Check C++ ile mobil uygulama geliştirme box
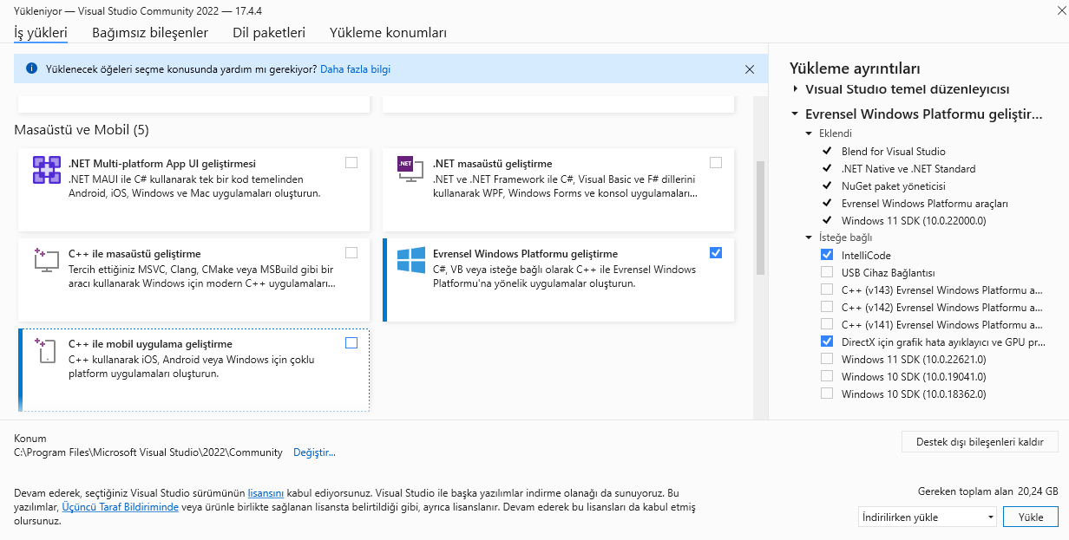 tap(351, 343)
